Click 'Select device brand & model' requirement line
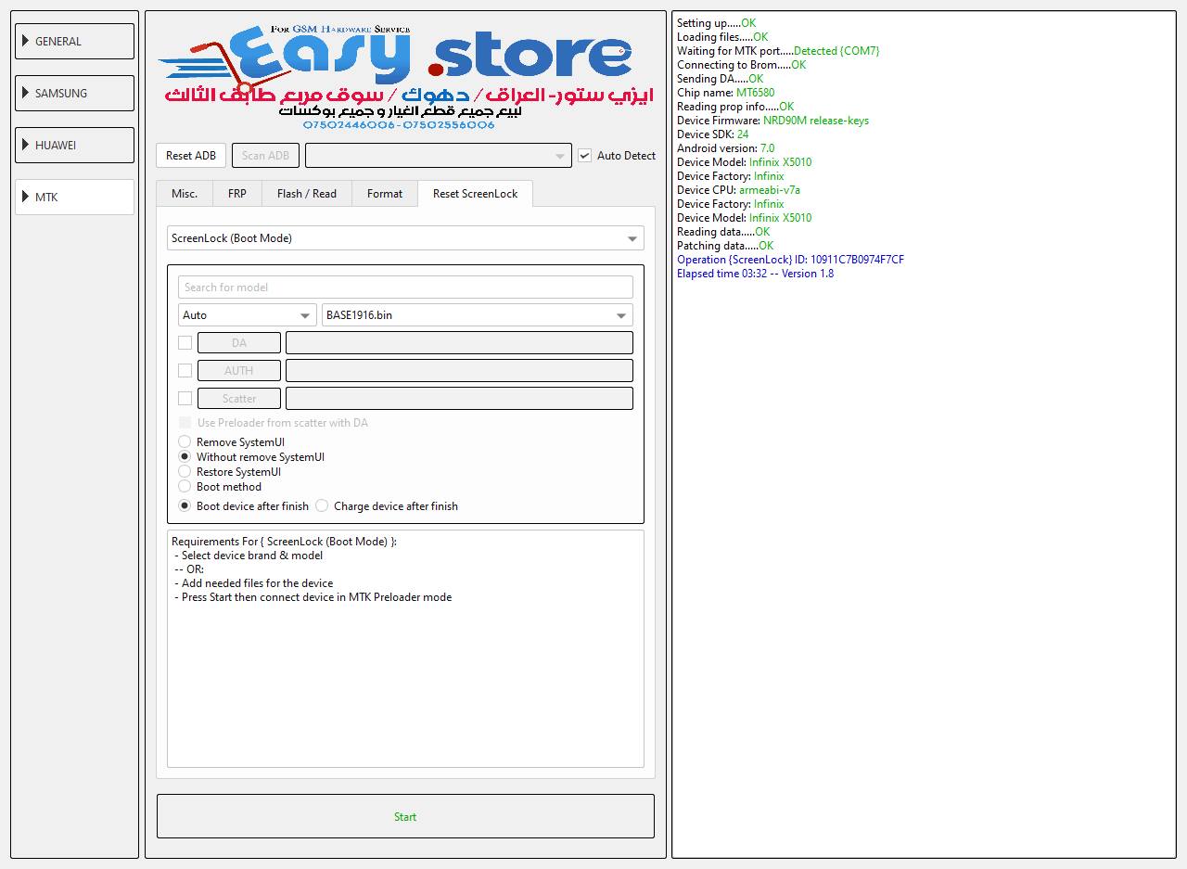 coord(249,556)
